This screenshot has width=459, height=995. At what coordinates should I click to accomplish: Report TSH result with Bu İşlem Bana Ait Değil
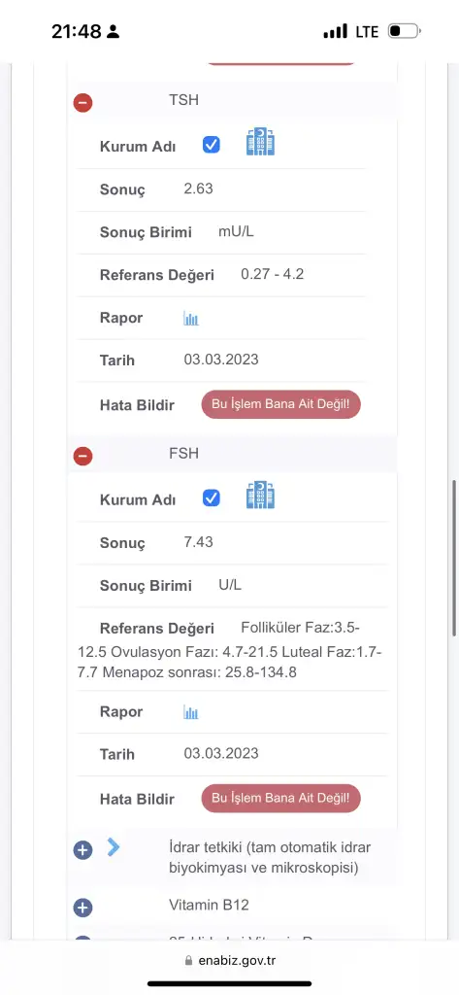[x=280, y=404]
